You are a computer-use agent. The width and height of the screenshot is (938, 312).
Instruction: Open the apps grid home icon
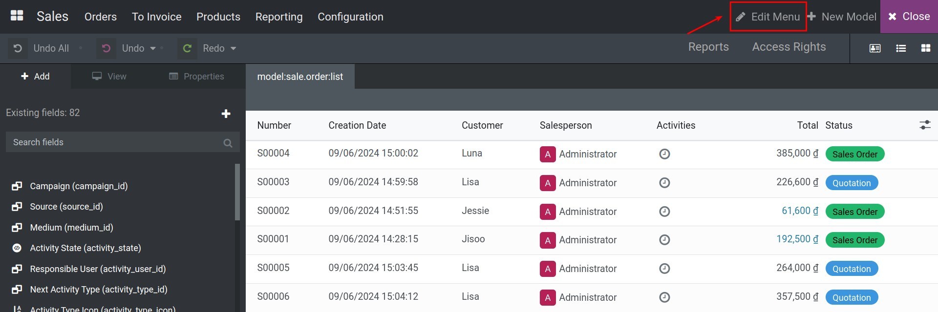coord(17,16)
